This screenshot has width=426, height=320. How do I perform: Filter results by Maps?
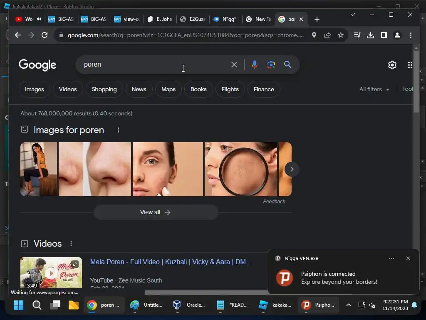coord(168,89)
